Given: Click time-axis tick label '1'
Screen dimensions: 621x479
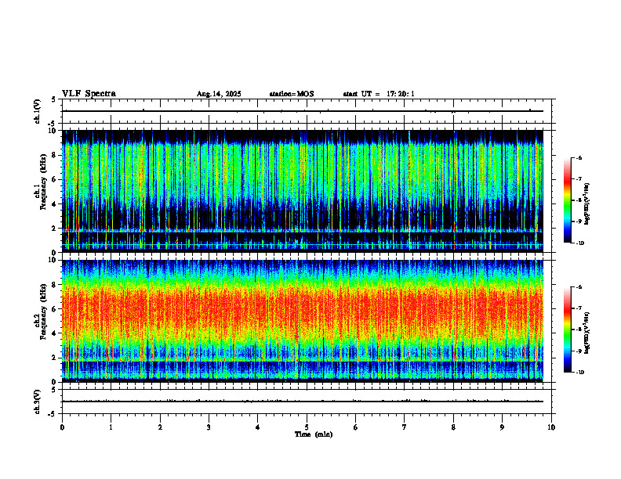Looking at the screenshot, I should point(111,427).
